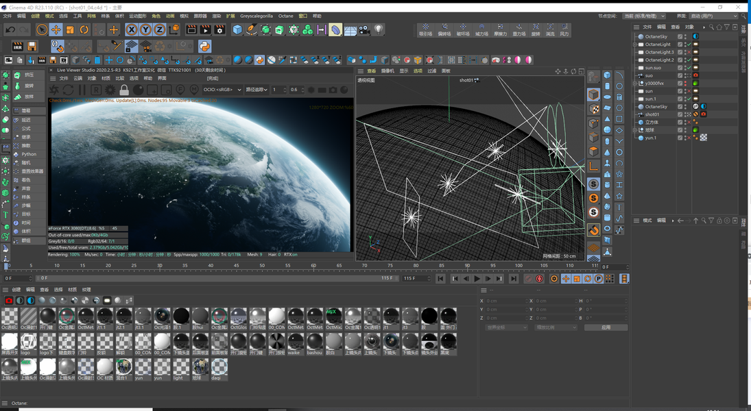Open the Octane menu in menu bar
The width and height of the screenshot is (751, 411).
coord(285,16)
